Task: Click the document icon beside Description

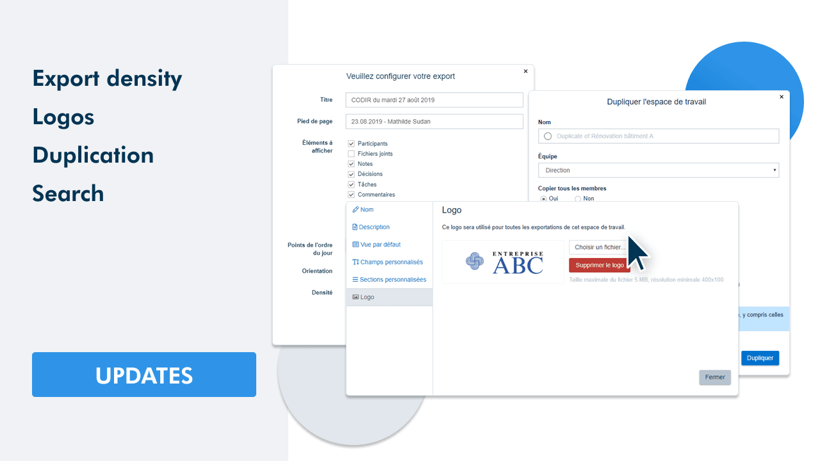Action: [355, 227]
